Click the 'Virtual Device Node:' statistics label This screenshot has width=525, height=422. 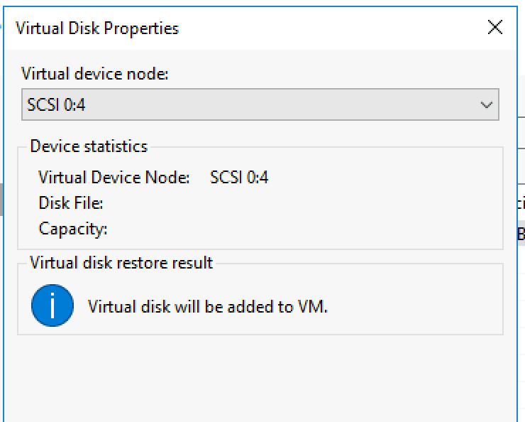[114, 178]
